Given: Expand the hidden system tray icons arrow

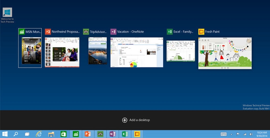Looking at the screenshot, I should 232,134.
